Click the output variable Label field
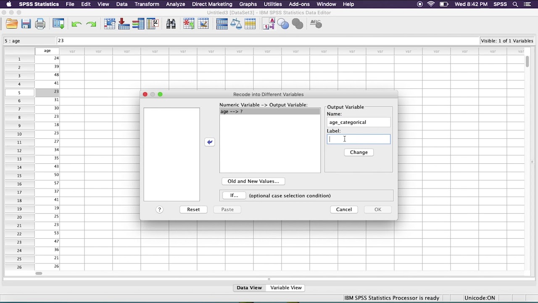Image resolution: width=538 pixels, height=303 pixels. 359,139
